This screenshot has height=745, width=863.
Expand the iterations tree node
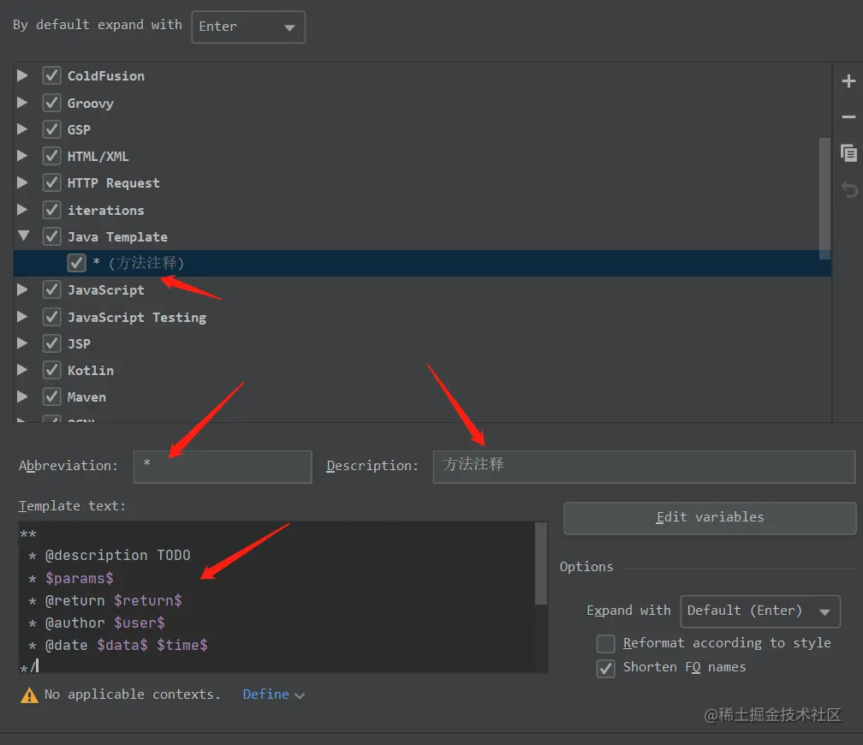tap(22, 210)
